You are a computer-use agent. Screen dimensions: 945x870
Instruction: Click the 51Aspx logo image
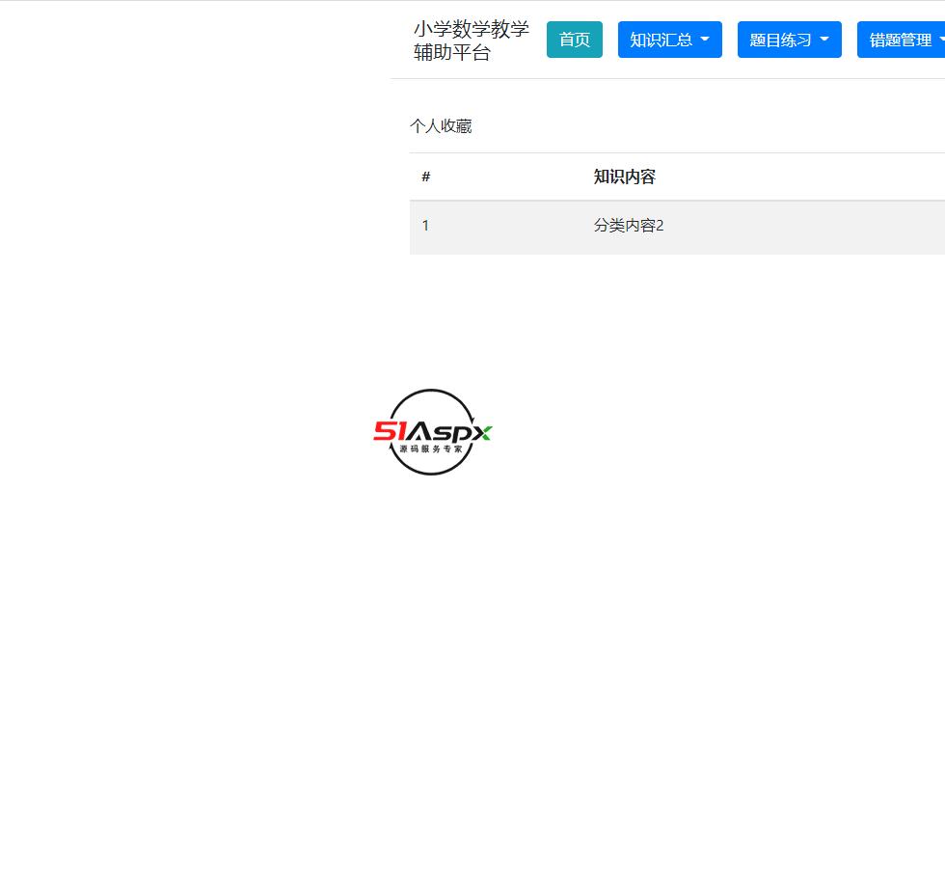tap(432, 432)
